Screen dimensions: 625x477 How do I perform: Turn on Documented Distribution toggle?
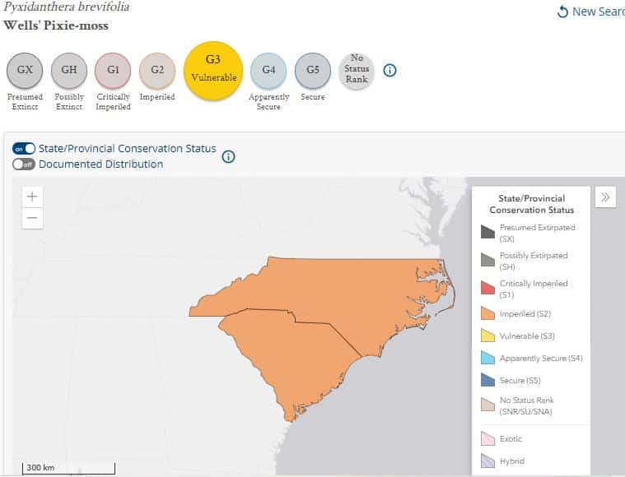pos(24,164)
